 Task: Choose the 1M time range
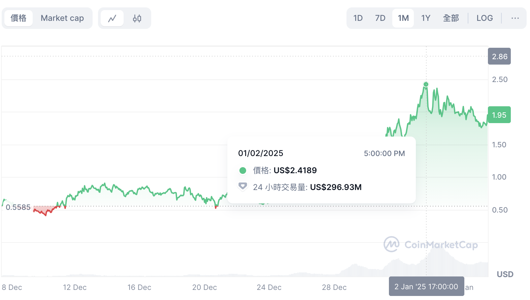pos(403,18)
